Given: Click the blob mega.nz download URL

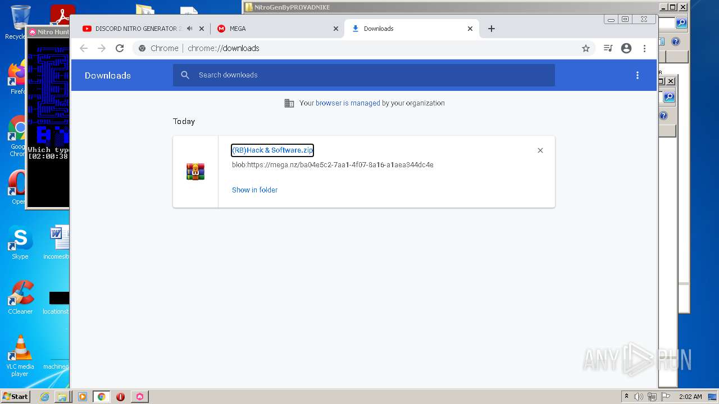Looking at the screenshot, I should (333, 165).
